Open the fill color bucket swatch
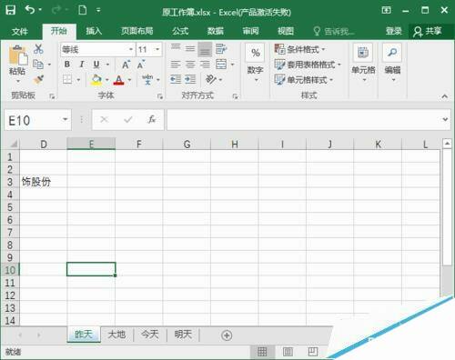The height and width of the screenshot is (360, 455). click(96, 80)
